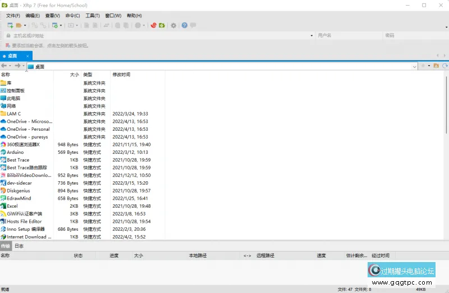This screenshot has width=449, height=293.
Task: Open the 帮助(H) menu
Action: tap(134, 16)
